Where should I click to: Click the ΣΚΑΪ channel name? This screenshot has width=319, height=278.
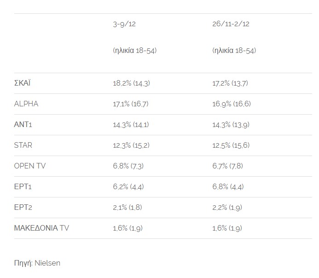(22, 83)
